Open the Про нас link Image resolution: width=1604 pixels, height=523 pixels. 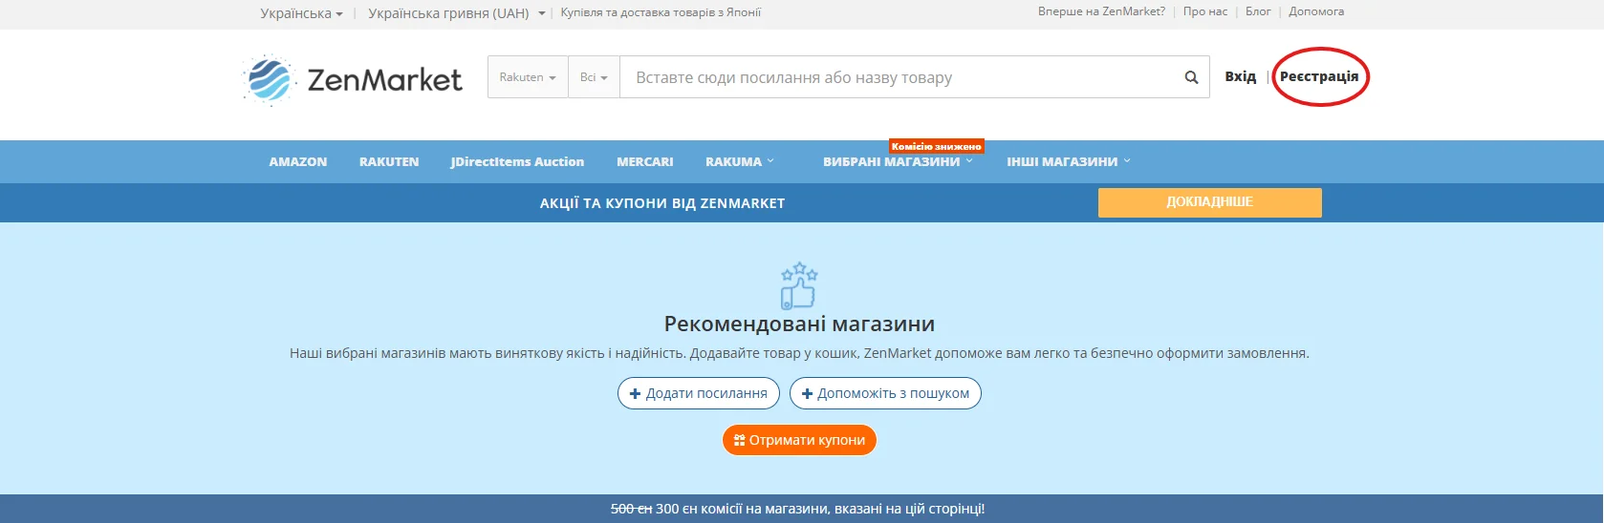1205,11
